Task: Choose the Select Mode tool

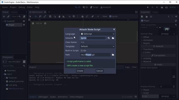Action: click(30, 16)
